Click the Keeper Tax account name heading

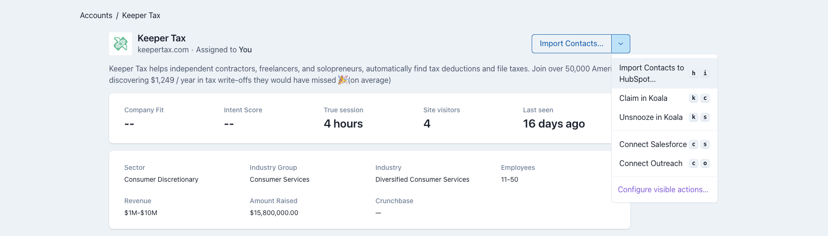(x=162, y=38)
